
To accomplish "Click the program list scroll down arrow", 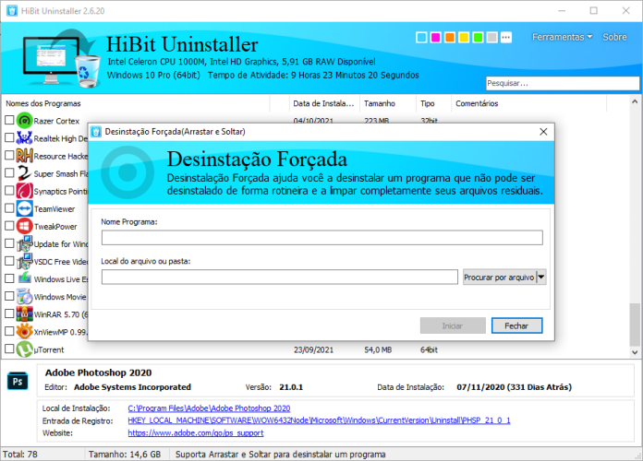I will [635, 352].
